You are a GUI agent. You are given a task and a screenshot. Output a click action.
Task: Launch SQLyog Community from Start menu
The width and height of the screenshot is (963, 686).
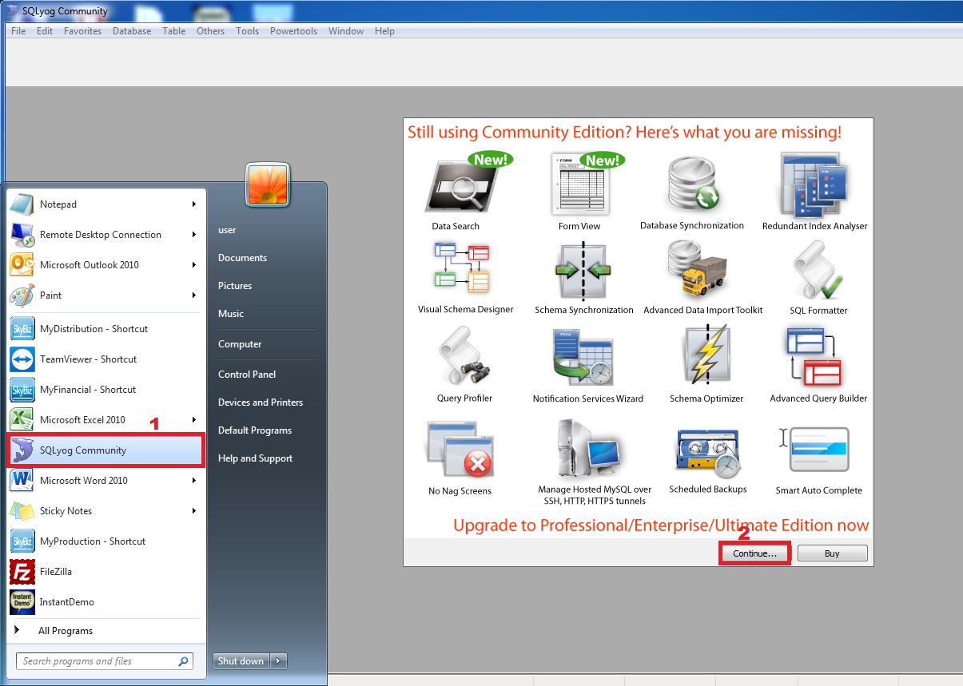[x=105, y=450]
